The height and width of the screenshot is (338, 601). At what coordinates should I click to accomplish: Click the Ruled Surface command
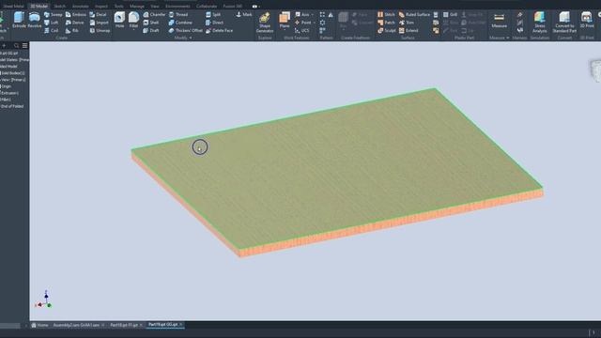tap(414, 15)
